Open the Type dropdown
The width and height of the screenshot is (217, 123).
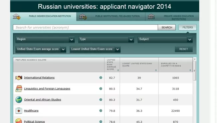[106, 39]
